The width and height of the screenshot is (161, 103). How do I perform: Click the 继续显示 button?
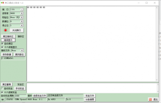(8, 40)
